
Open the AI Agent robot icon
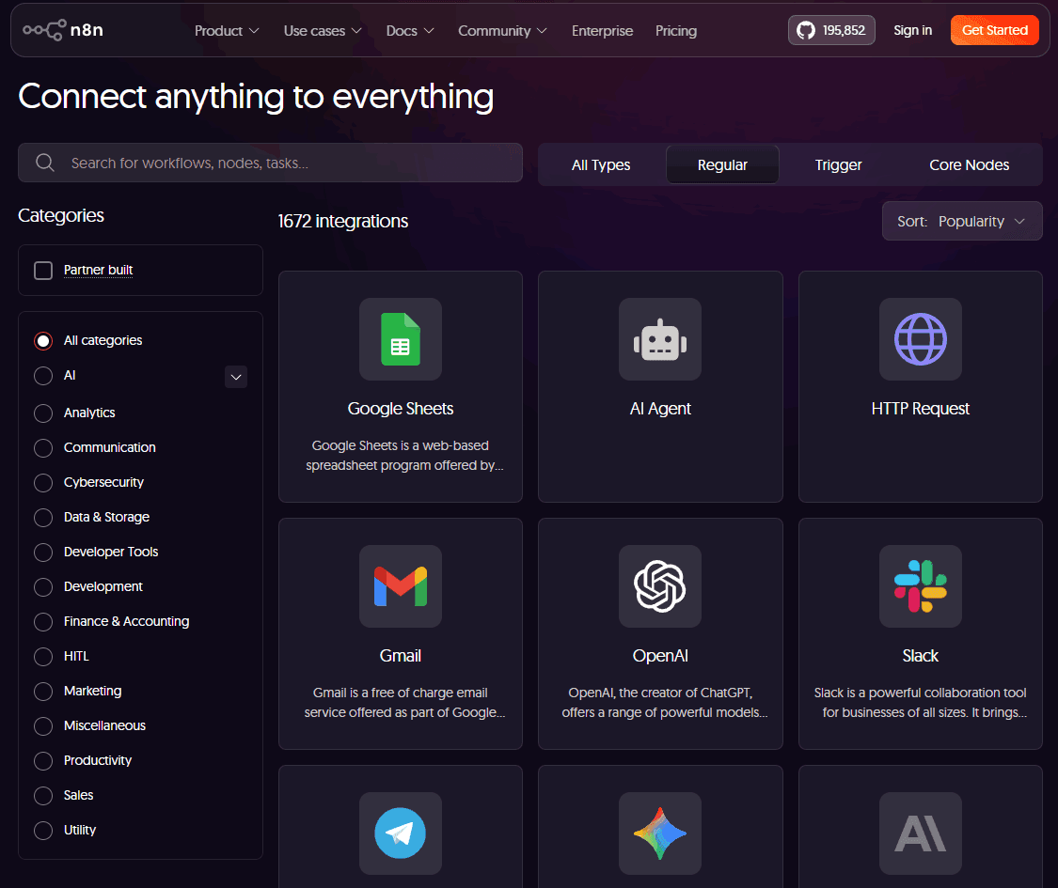click(660, 339)
